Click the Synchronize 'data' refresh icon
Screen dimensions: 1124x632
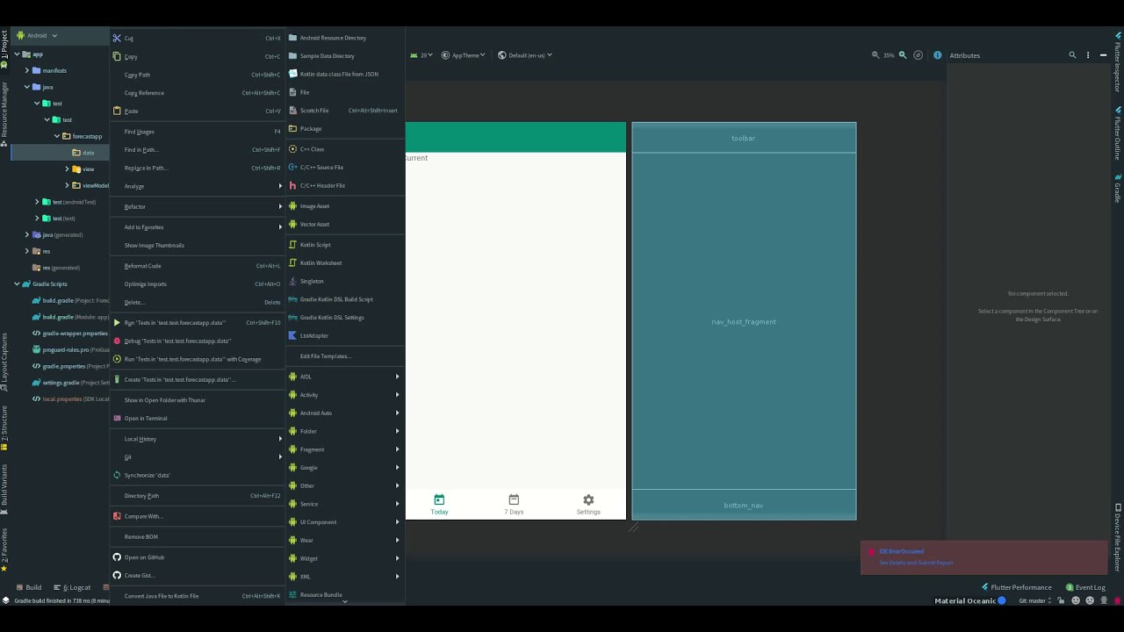coord(117,475)
